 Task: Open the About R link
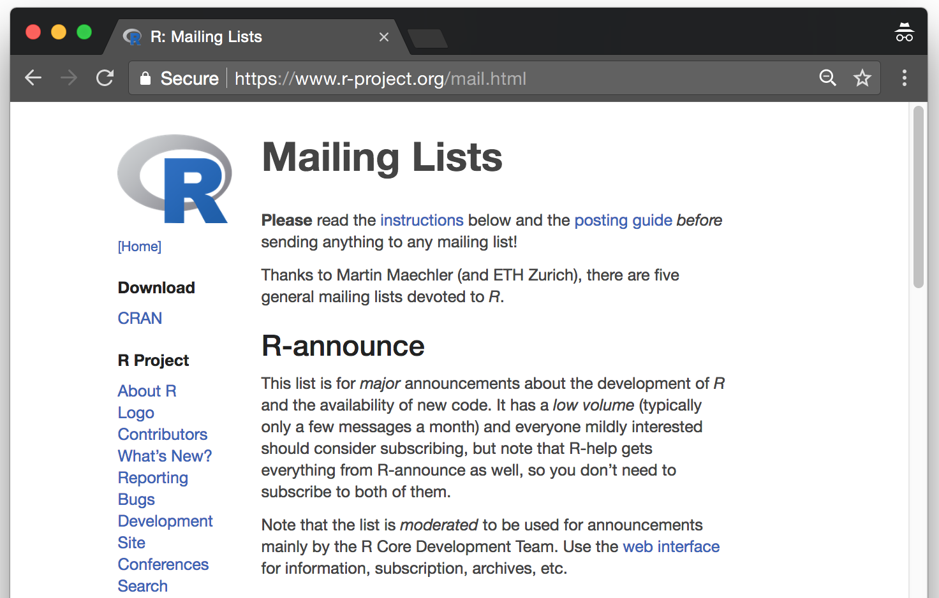pyautogui.click(x=147, y=391)
